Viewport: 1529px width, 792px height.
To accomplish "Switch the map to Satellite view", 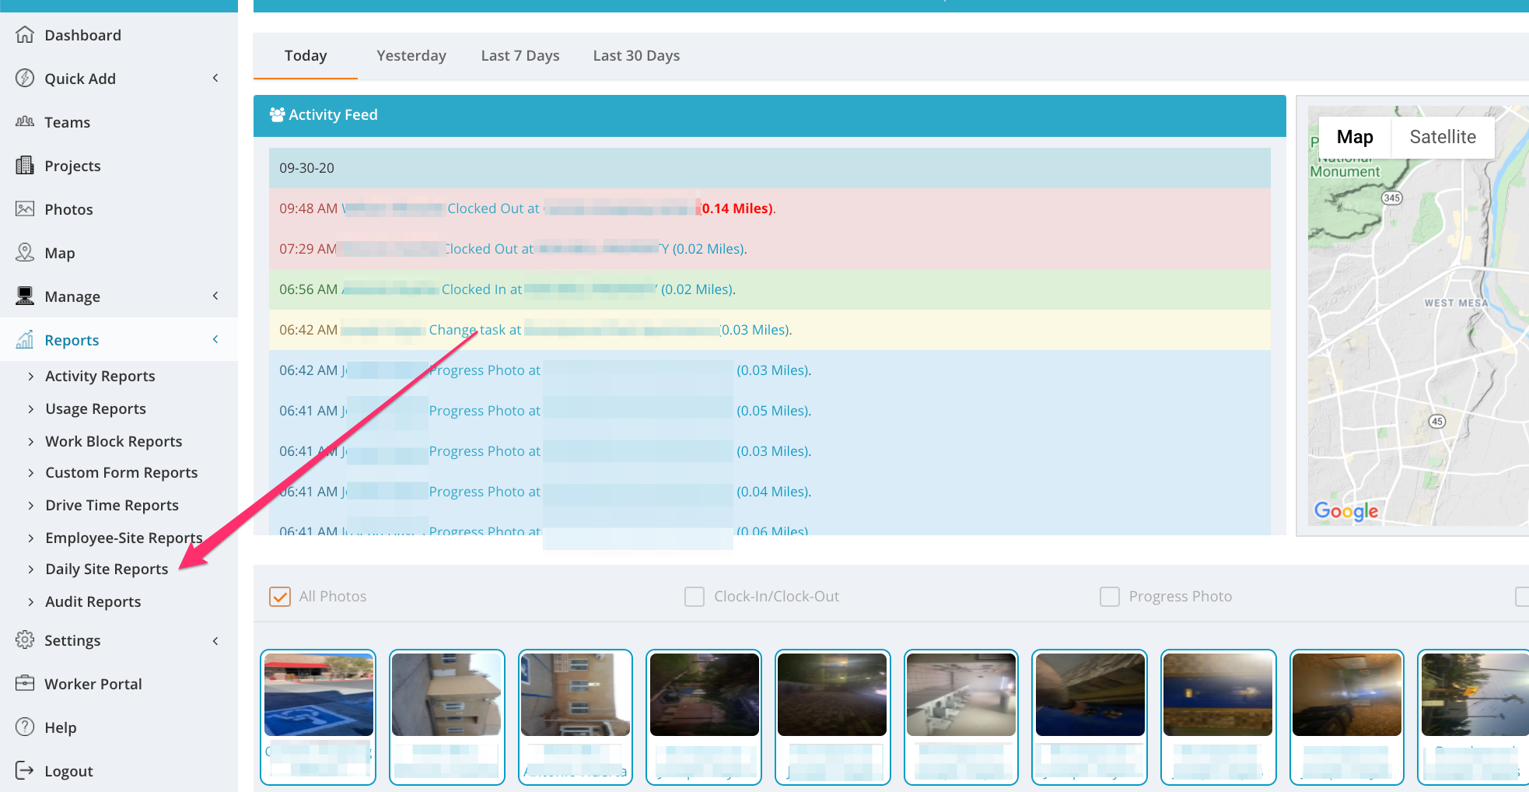I will coord(1443,138).
